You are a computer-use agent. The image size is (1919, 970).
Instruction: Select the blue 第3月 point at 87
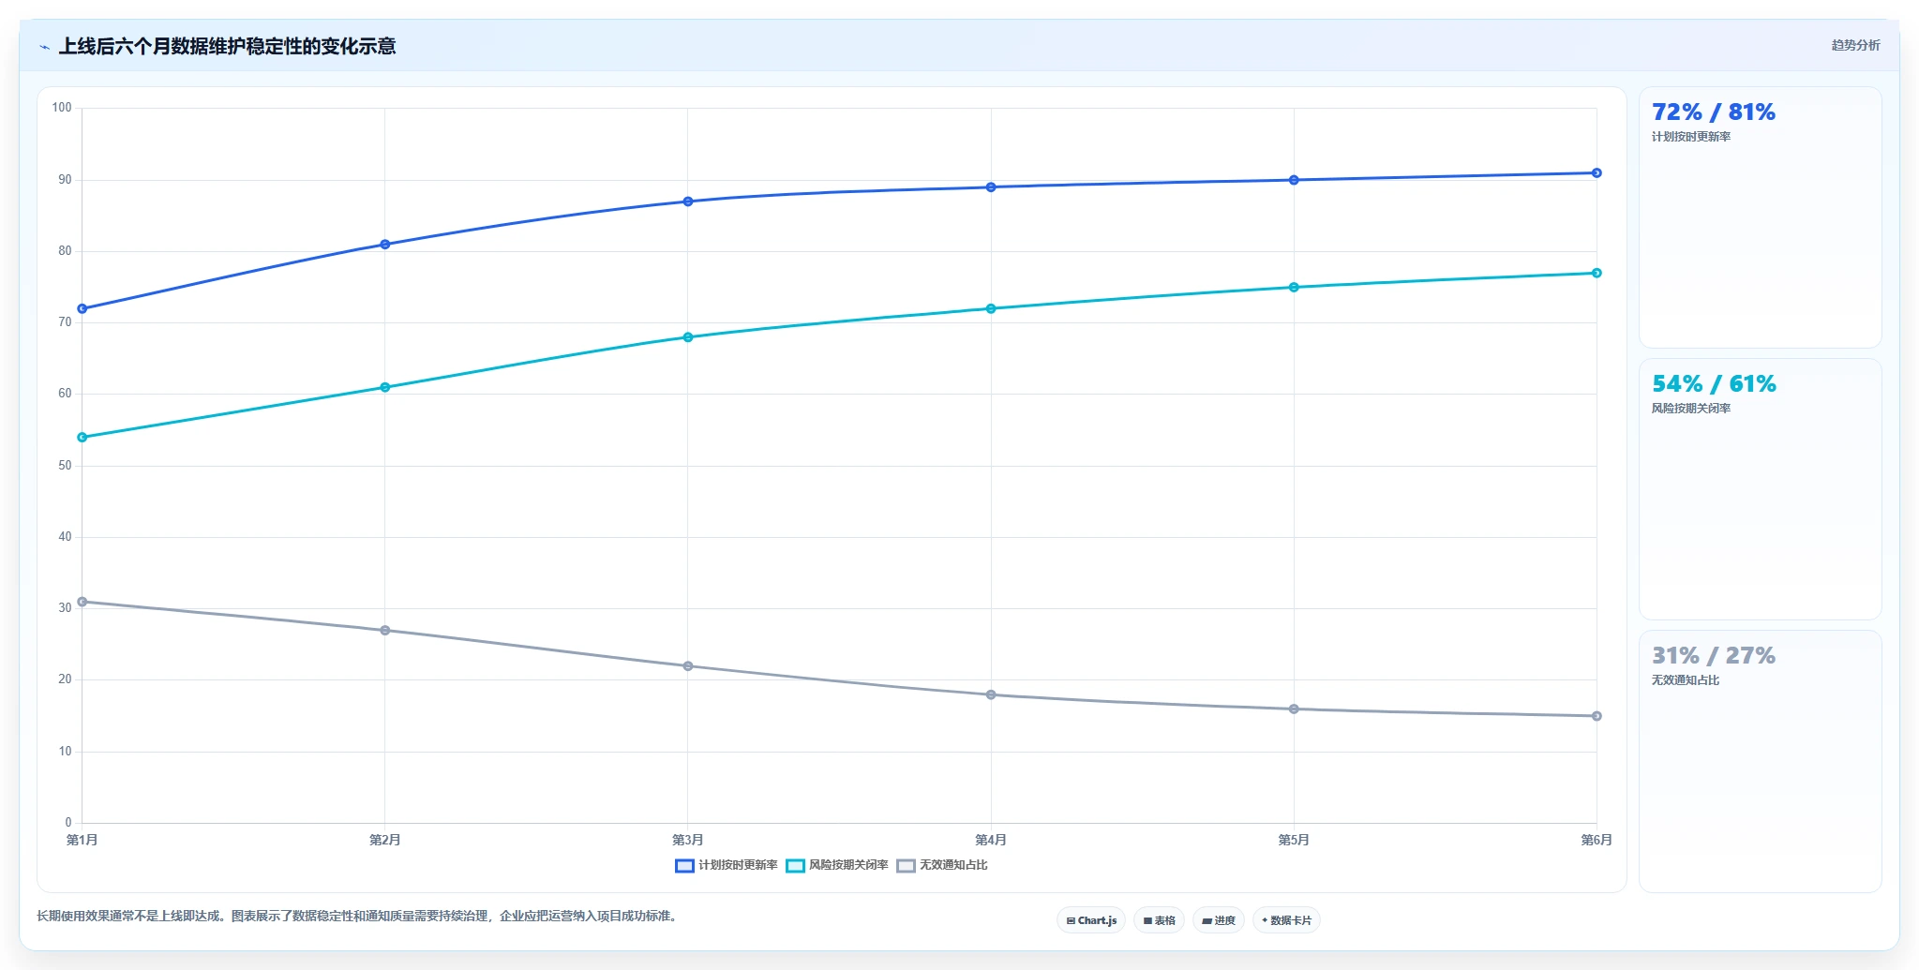(x=688, y=201)
